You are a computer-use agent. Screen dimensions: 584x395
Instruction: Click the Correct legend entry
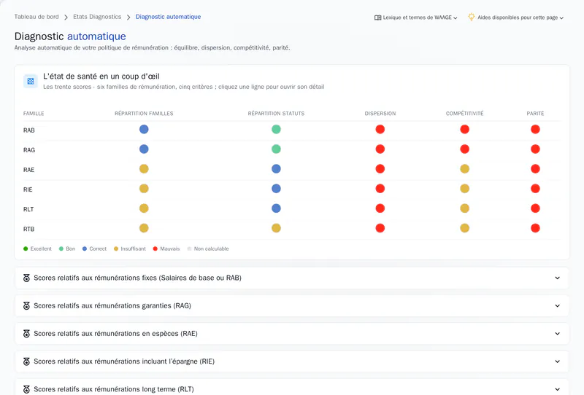pos(95,249)
